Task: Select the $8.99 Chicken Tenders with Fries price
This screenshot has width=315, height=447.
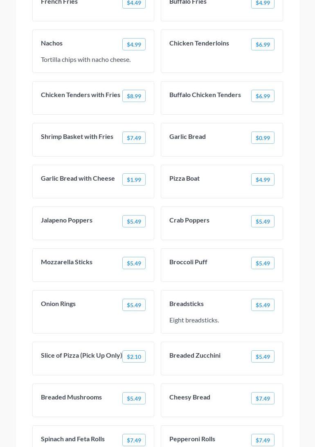Action: 134,96
